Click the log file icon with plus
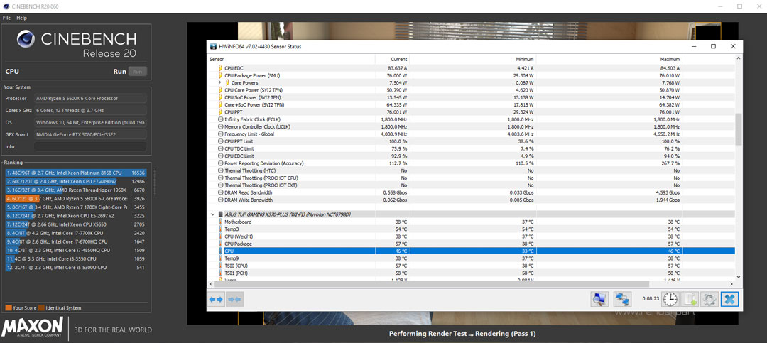The image size is (767, 343). 690,298
